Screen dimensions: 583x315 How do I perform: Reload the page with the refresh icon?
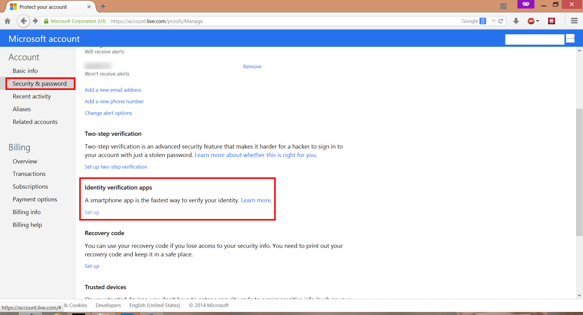pyautogui.click(x=501, y=21)
